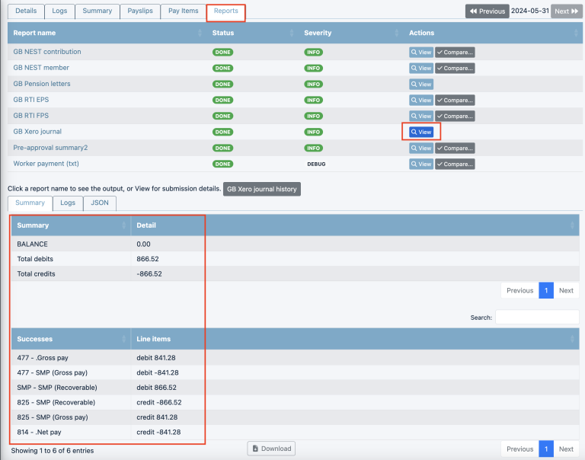
Task: View GB NEST member submission
Action: click(x=421, y=69)
